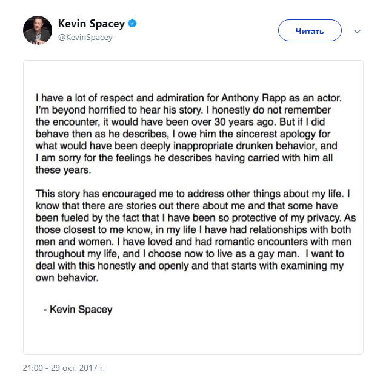This screenshot has height=380, width=383.
Task: Open the attached statement image
Action: point(193,207)
